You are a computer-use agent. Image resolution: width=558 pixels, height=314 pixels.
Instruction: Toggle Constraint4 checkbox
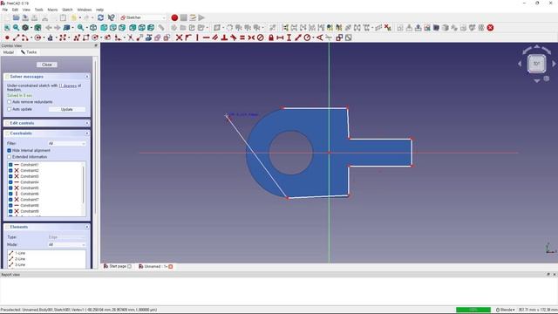click(10, 182)
